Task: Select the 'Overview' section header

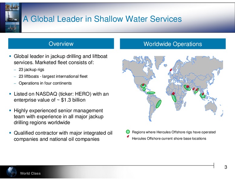Action: pyautogui.click(x=61, y=44)
